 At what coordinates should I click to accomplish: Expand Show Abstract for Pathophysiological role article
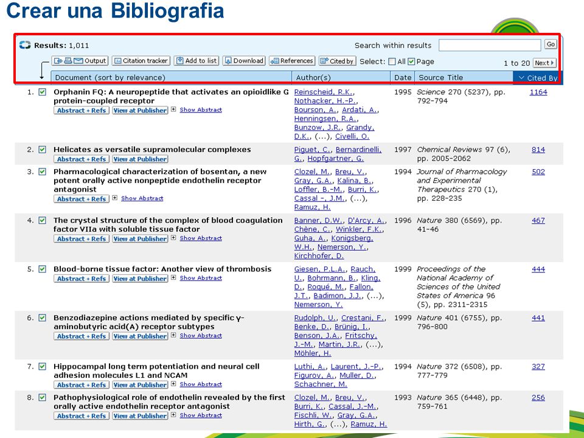click(200, 415)
